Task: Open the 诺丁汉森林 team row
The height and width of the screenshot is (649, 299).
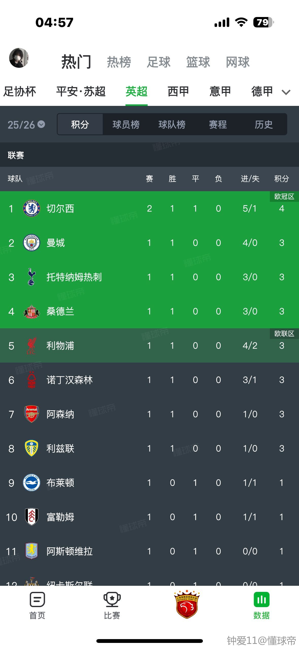Action: [149, 380]
